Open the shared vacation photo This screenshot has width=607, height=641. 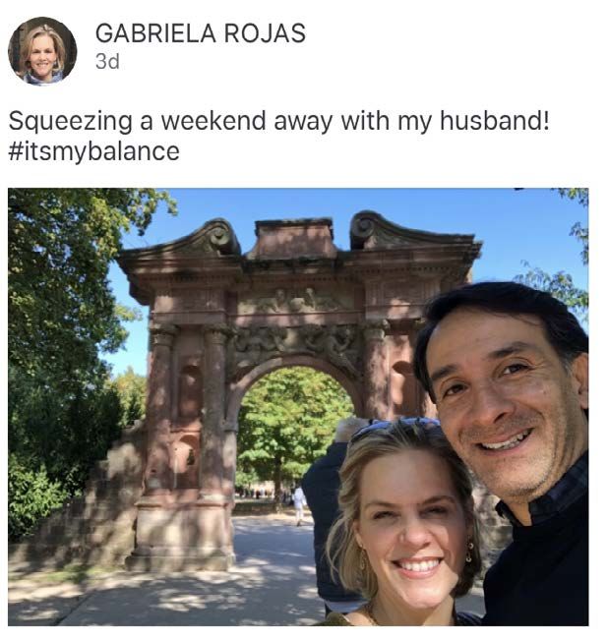click(298, 407)
